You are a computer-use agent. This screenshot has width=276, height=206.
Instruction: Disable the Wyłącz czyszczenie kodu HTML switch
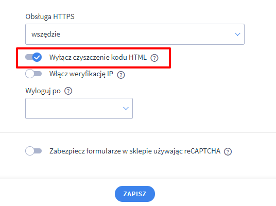tap(33, 57)
